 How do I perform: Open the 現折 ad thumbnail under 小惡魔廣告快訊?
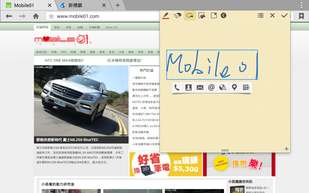coord(237,189)
